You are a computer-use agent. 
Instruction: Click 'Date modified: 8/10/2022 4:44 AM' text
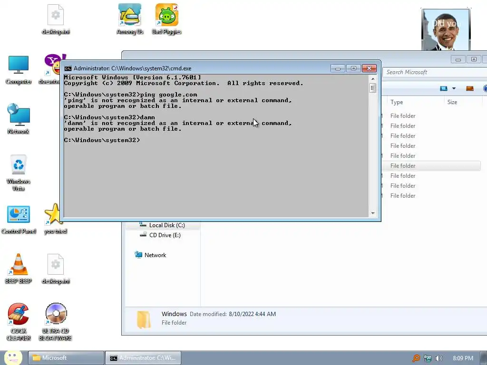(x=233, y=314)
